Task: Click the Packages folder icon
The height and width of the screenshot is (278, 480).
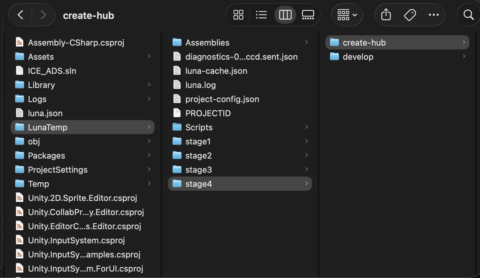Action: tap(20, 155)
